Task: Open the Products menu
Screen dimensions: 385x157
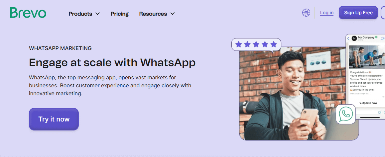Action: [84, 14]
